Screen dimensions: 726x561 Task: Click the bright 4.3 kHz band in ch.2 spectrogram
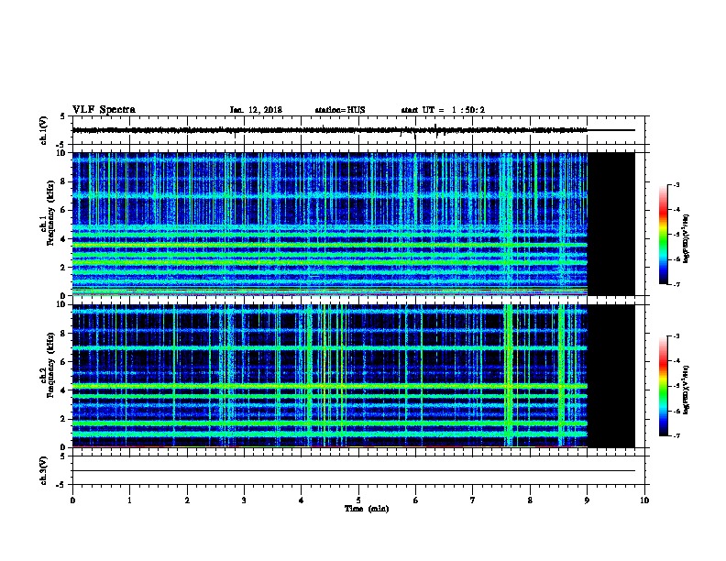coord(330,386)
